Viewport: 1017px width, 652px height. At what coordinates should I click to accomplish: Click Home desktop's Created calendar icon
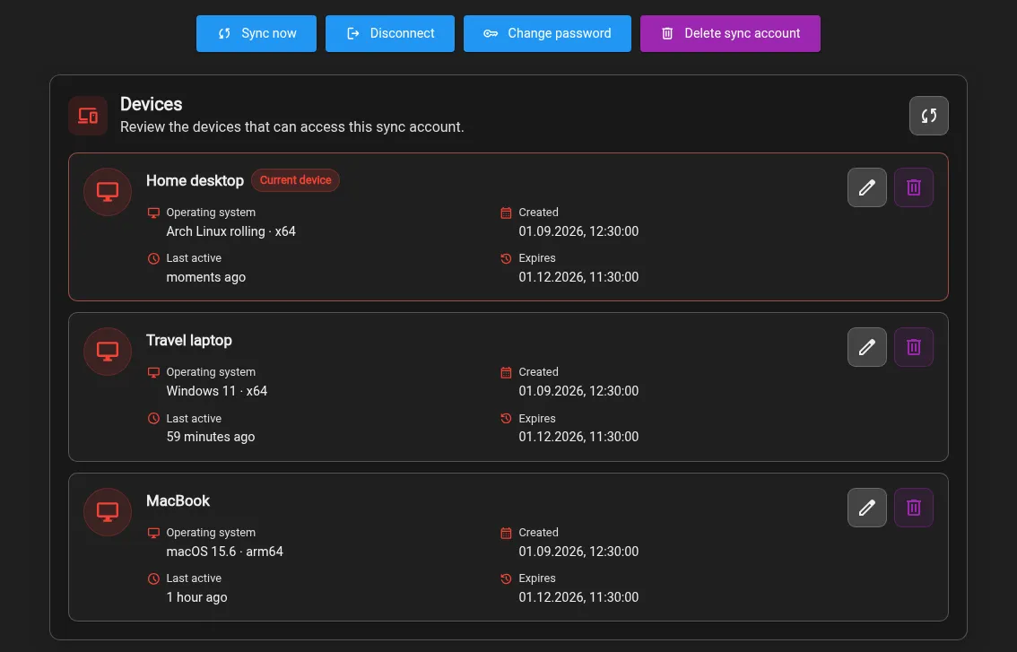506,213
